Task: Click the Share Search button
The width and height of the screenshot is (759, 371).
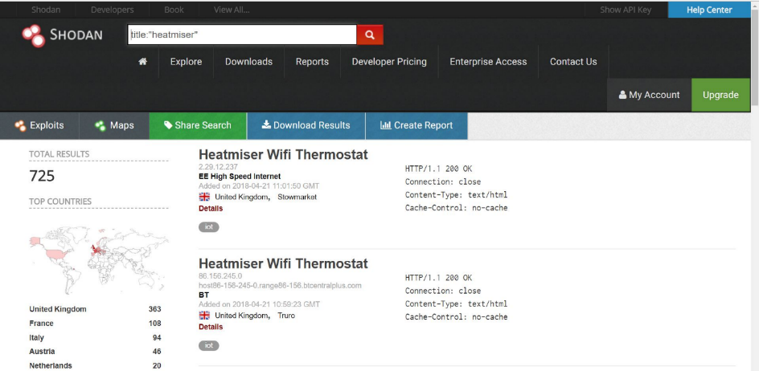Action: coord(197,125)
